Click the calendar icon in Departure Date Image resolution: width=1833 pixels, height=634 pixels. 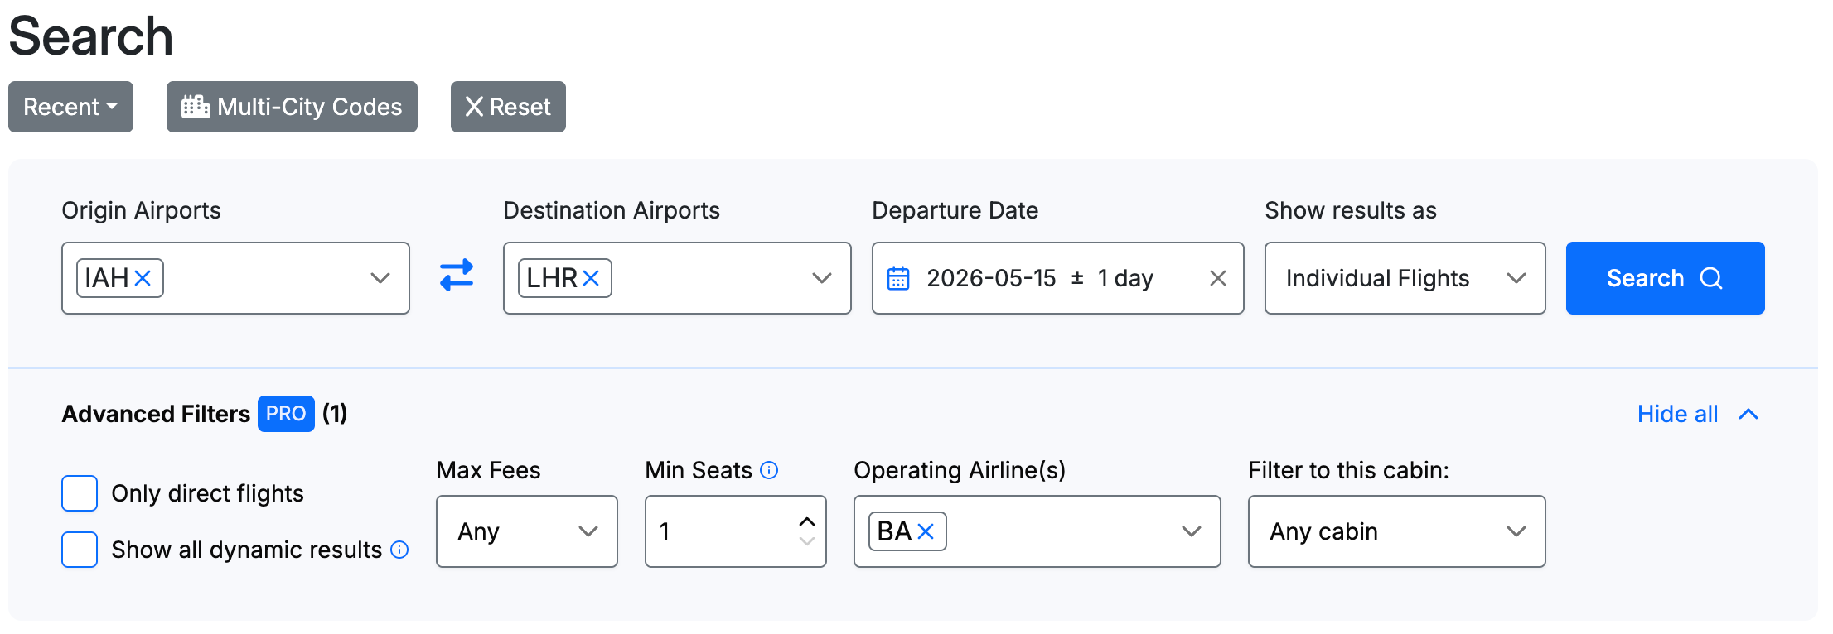[x=898, y=278]
